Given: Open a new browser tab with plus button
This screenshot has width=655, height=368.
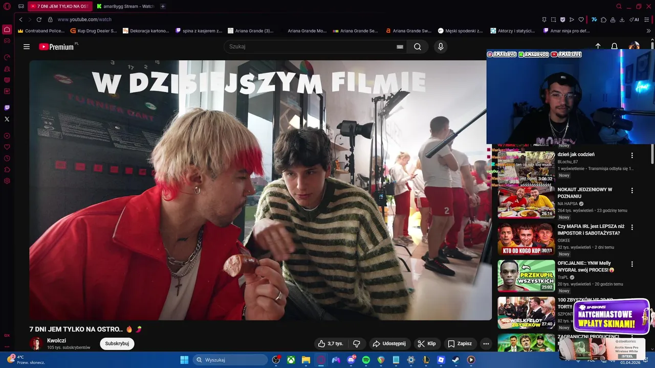Looking at the screenshot, I should point(163,6).
